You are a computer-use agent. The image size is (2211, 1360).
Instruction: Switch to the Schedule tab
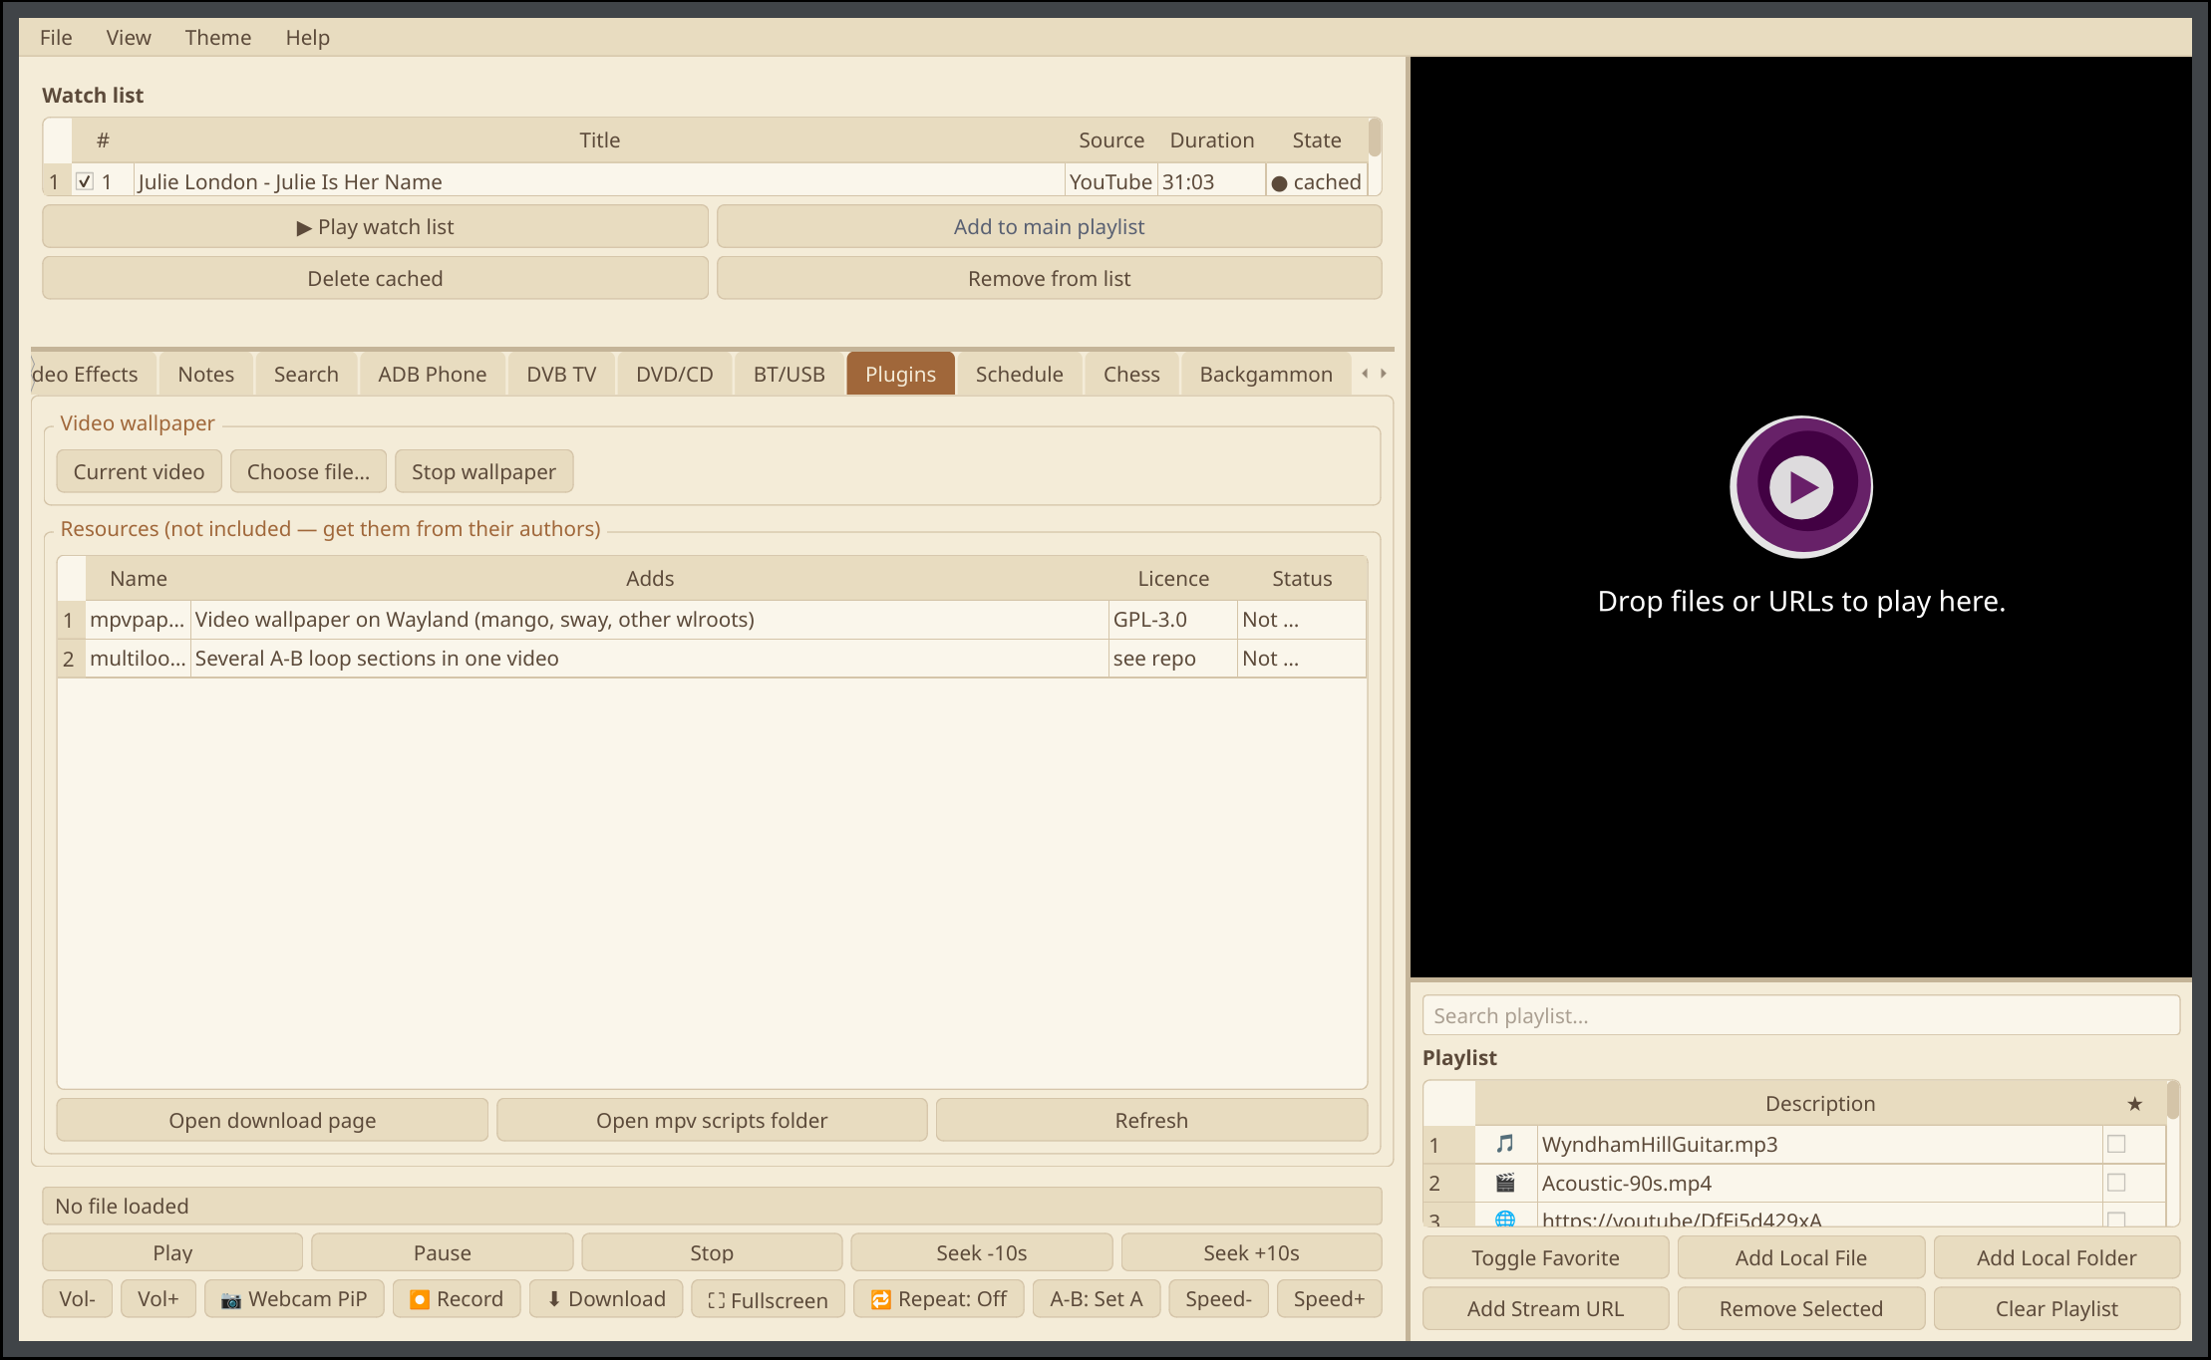pyautogui.click(x=1019, y=374)
